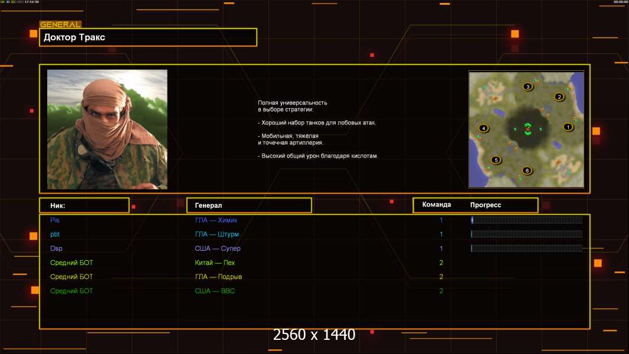Click start position marker 5 on minimap
The width and height of the screenshot is (629, 354).
(496, 160)
